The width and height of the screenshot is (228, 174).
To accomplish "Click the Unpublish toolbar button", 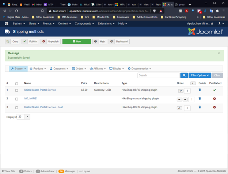I will point(50,41).
